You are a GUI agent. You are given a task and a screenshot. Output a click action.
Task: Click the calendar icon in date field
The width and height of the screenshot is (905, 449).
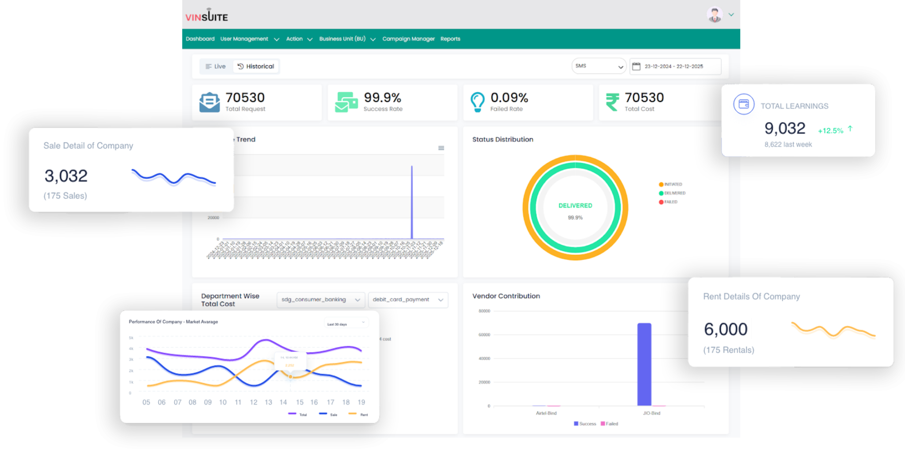(636, 67)
